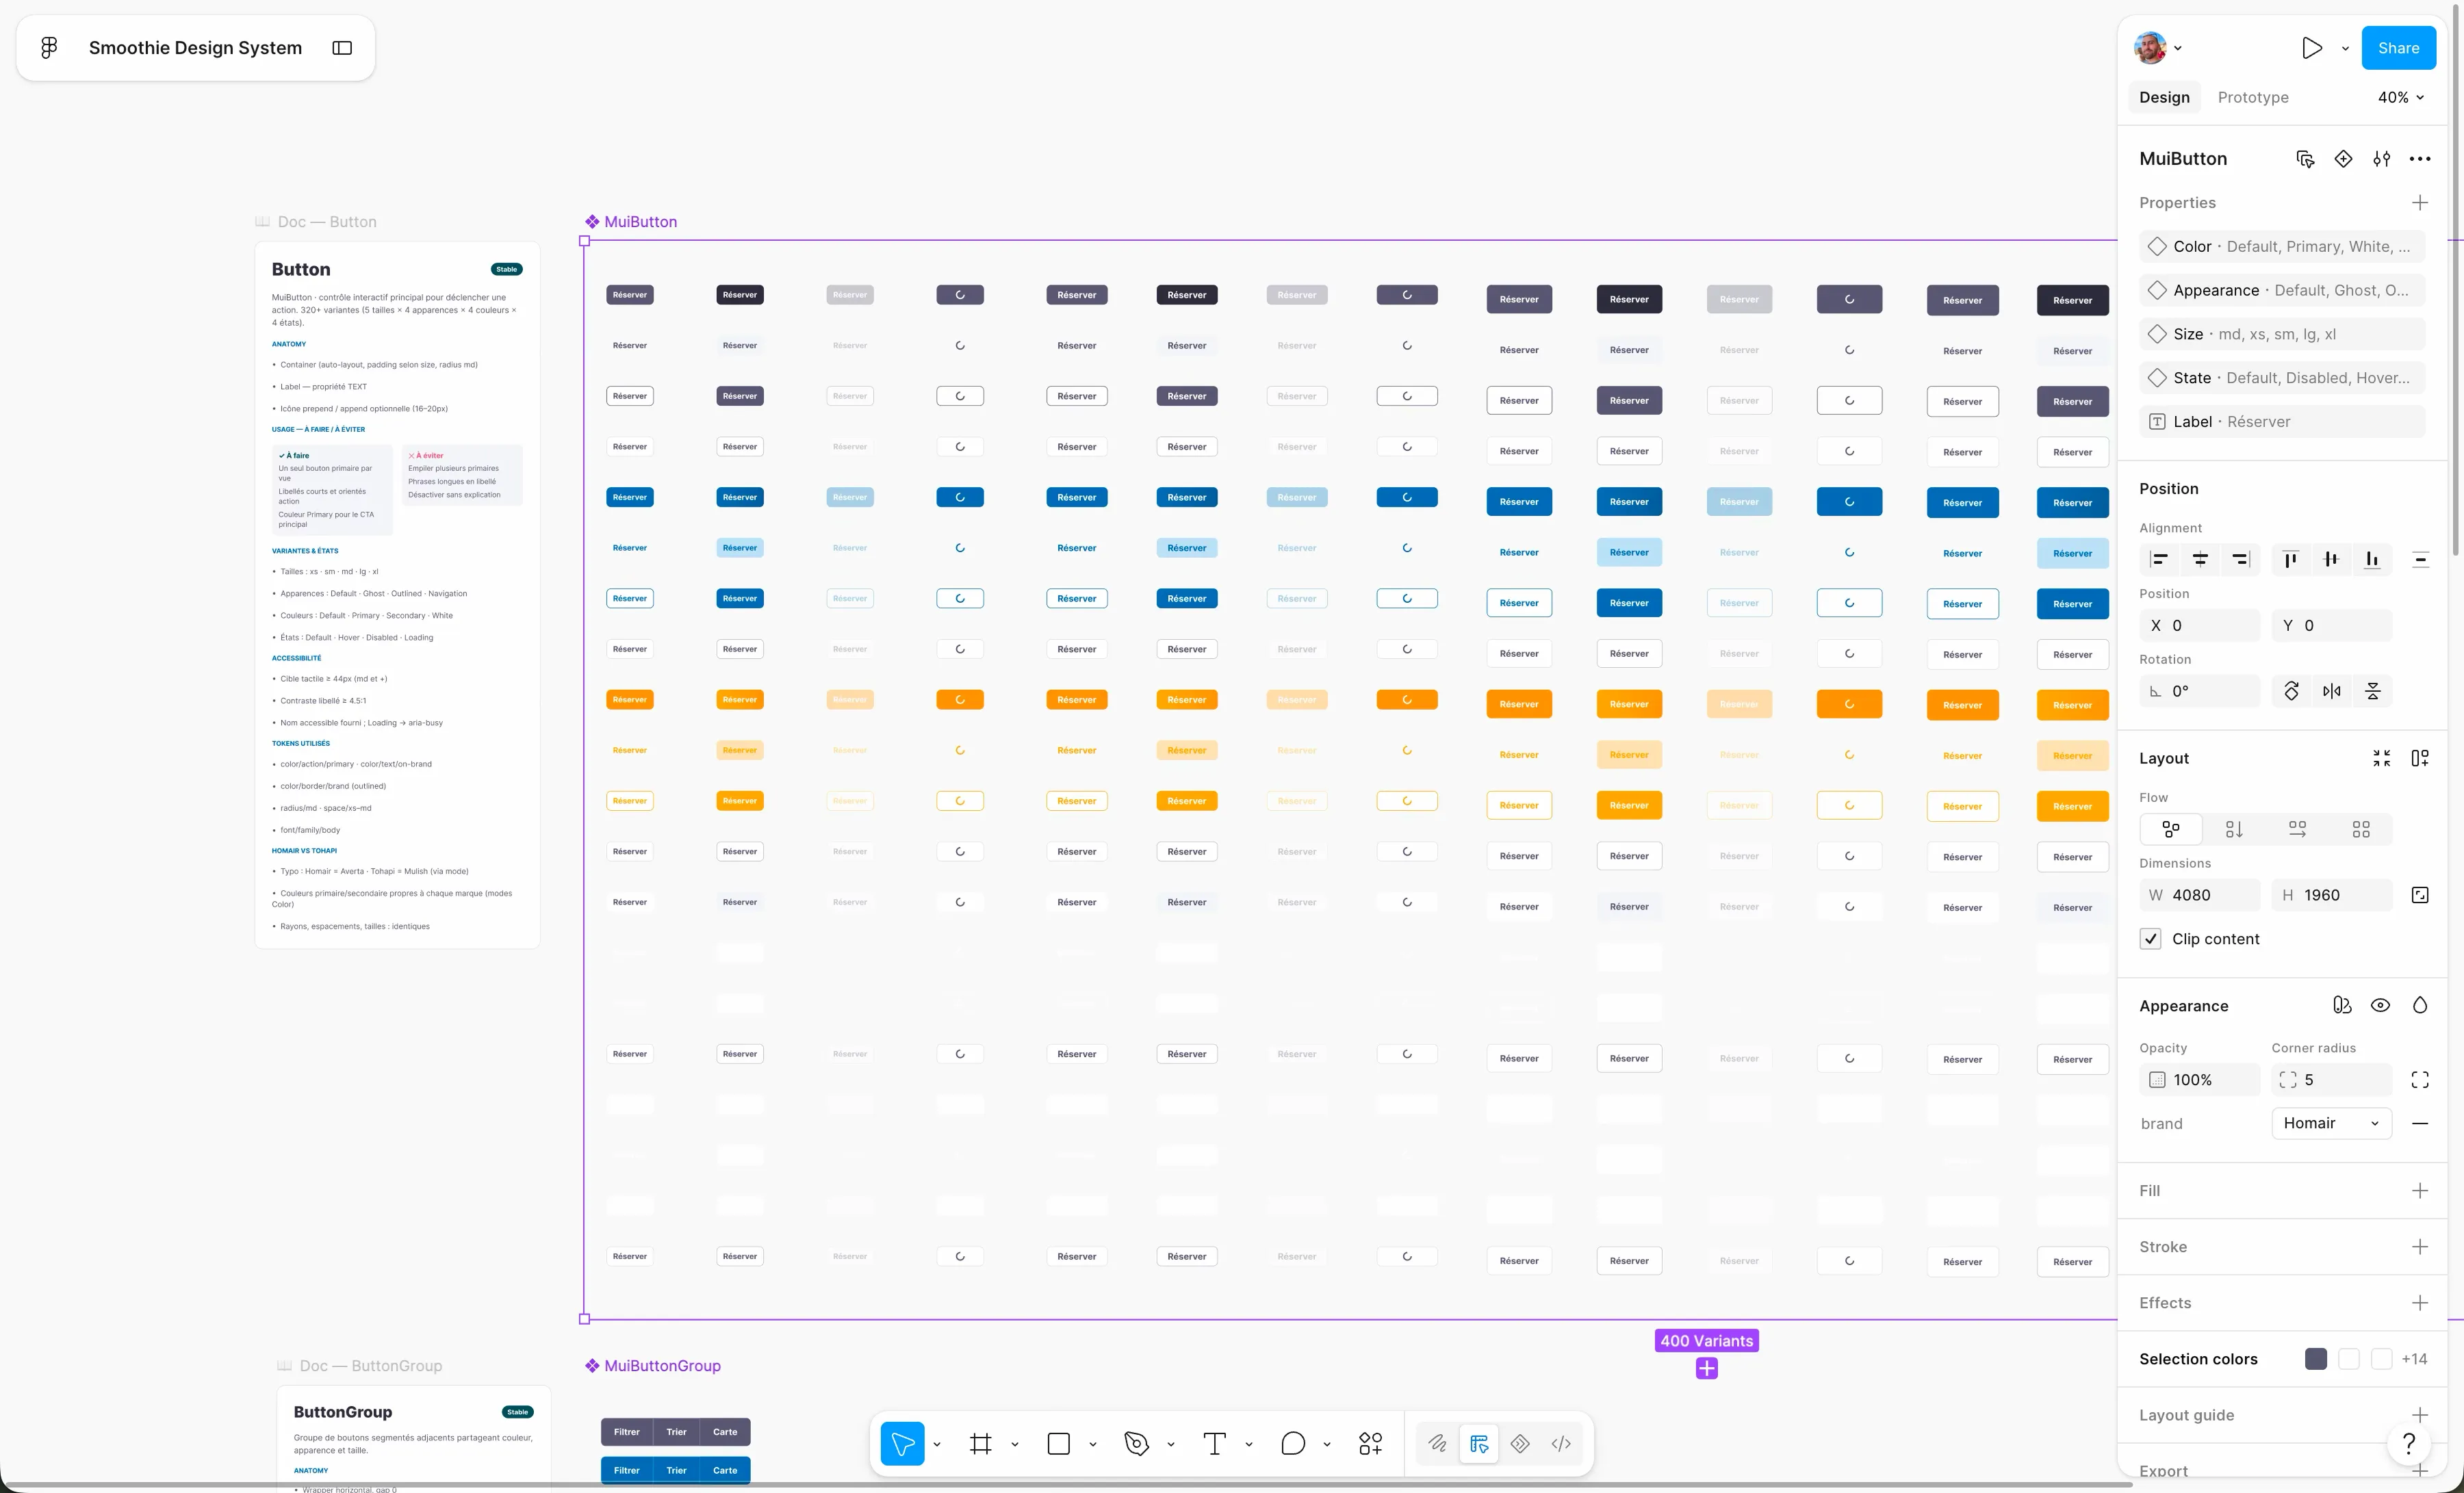Switch to Design mode in toolbar

point(1479,1443)
